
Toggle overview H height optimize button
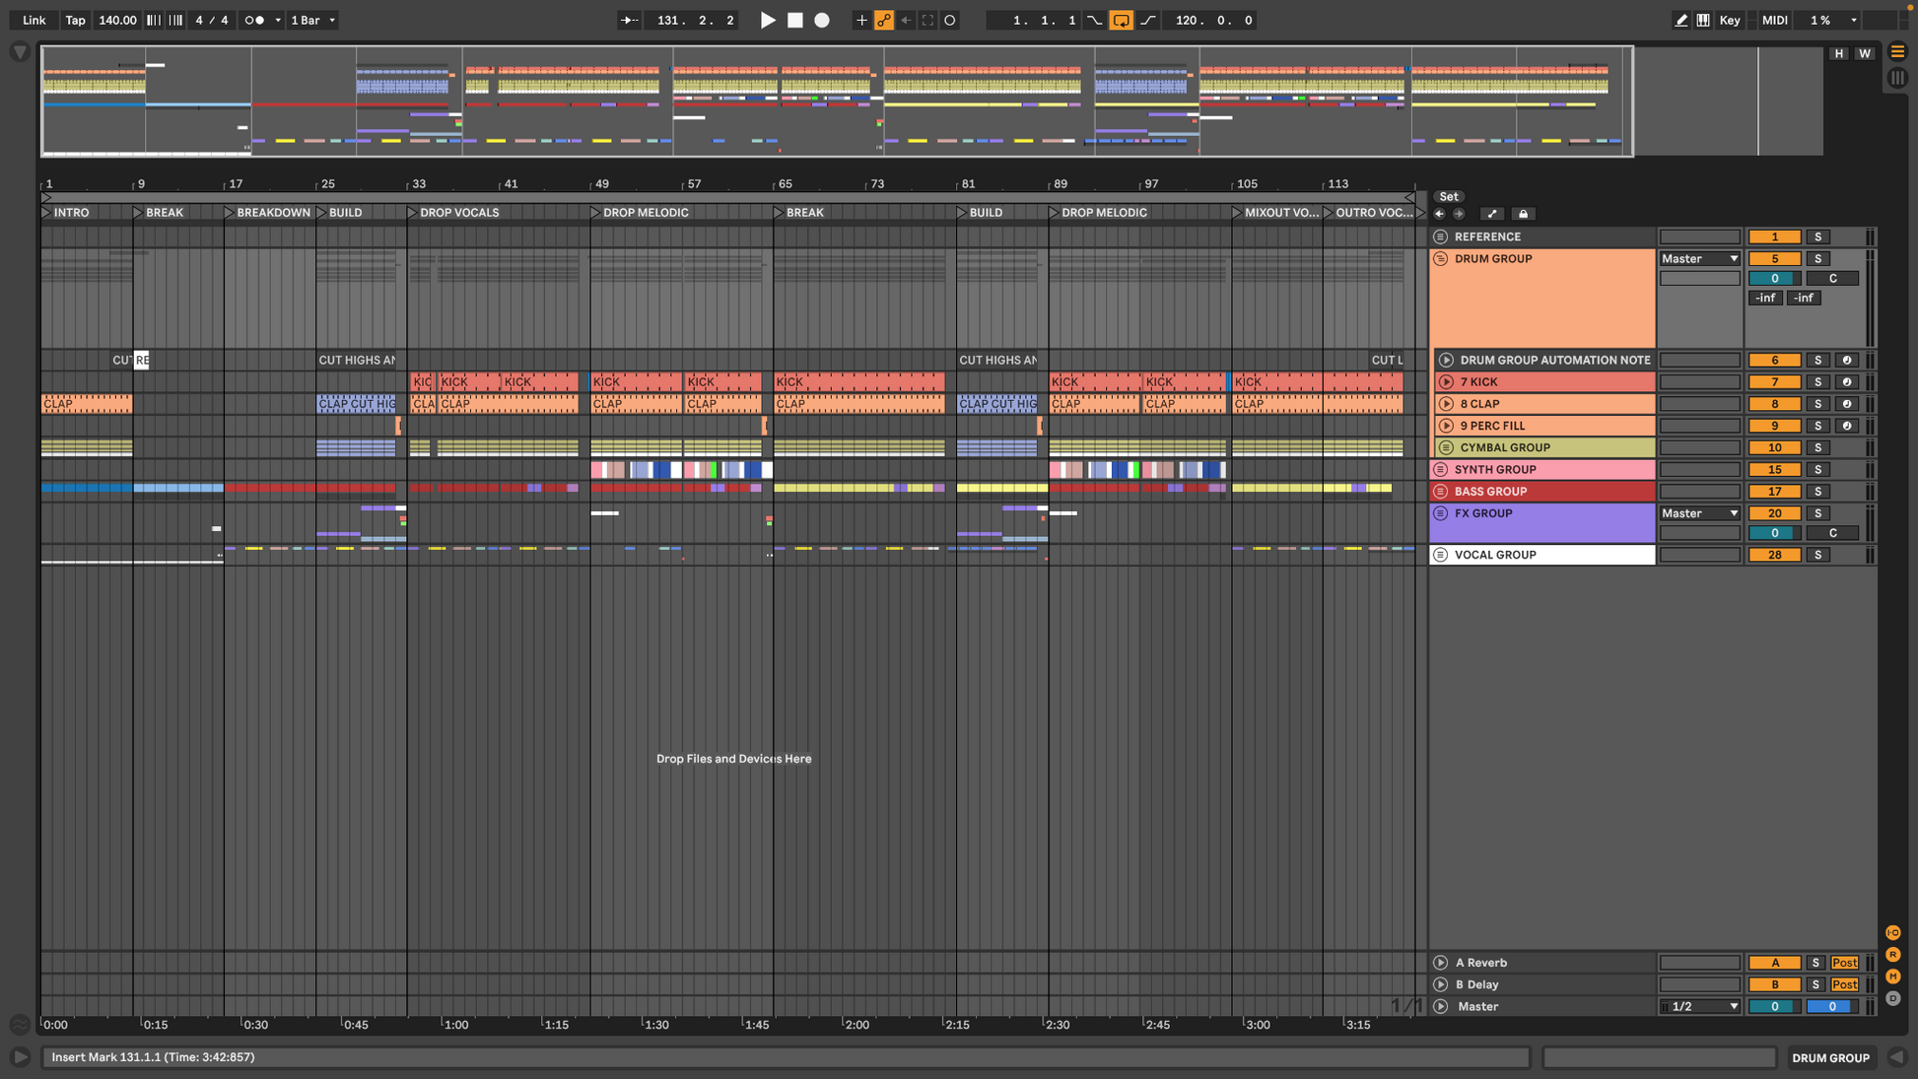point(1839,53)
